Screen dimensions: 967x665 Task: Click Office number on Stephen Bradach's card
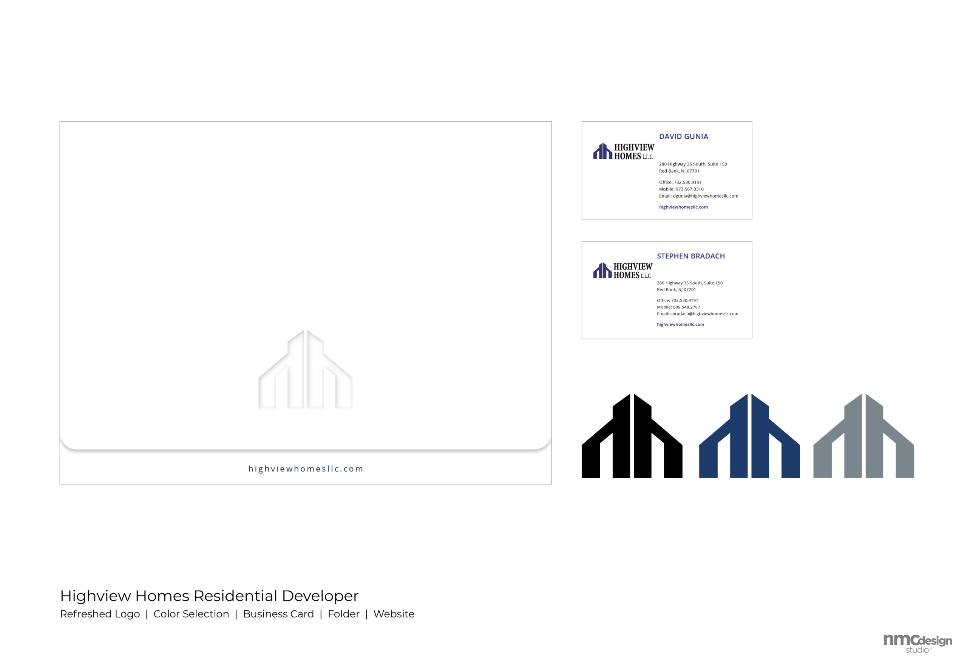coord(678,300)
